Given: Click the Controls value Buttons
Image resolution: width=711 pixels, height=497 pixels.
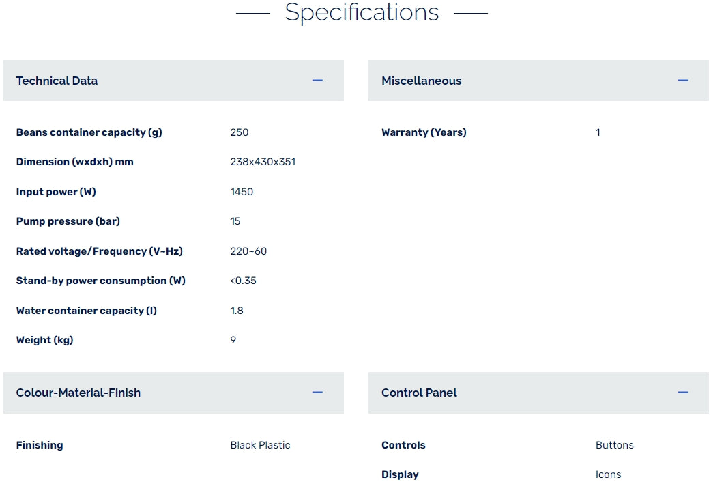Looking at the screenshot, I should pos(614,445).
